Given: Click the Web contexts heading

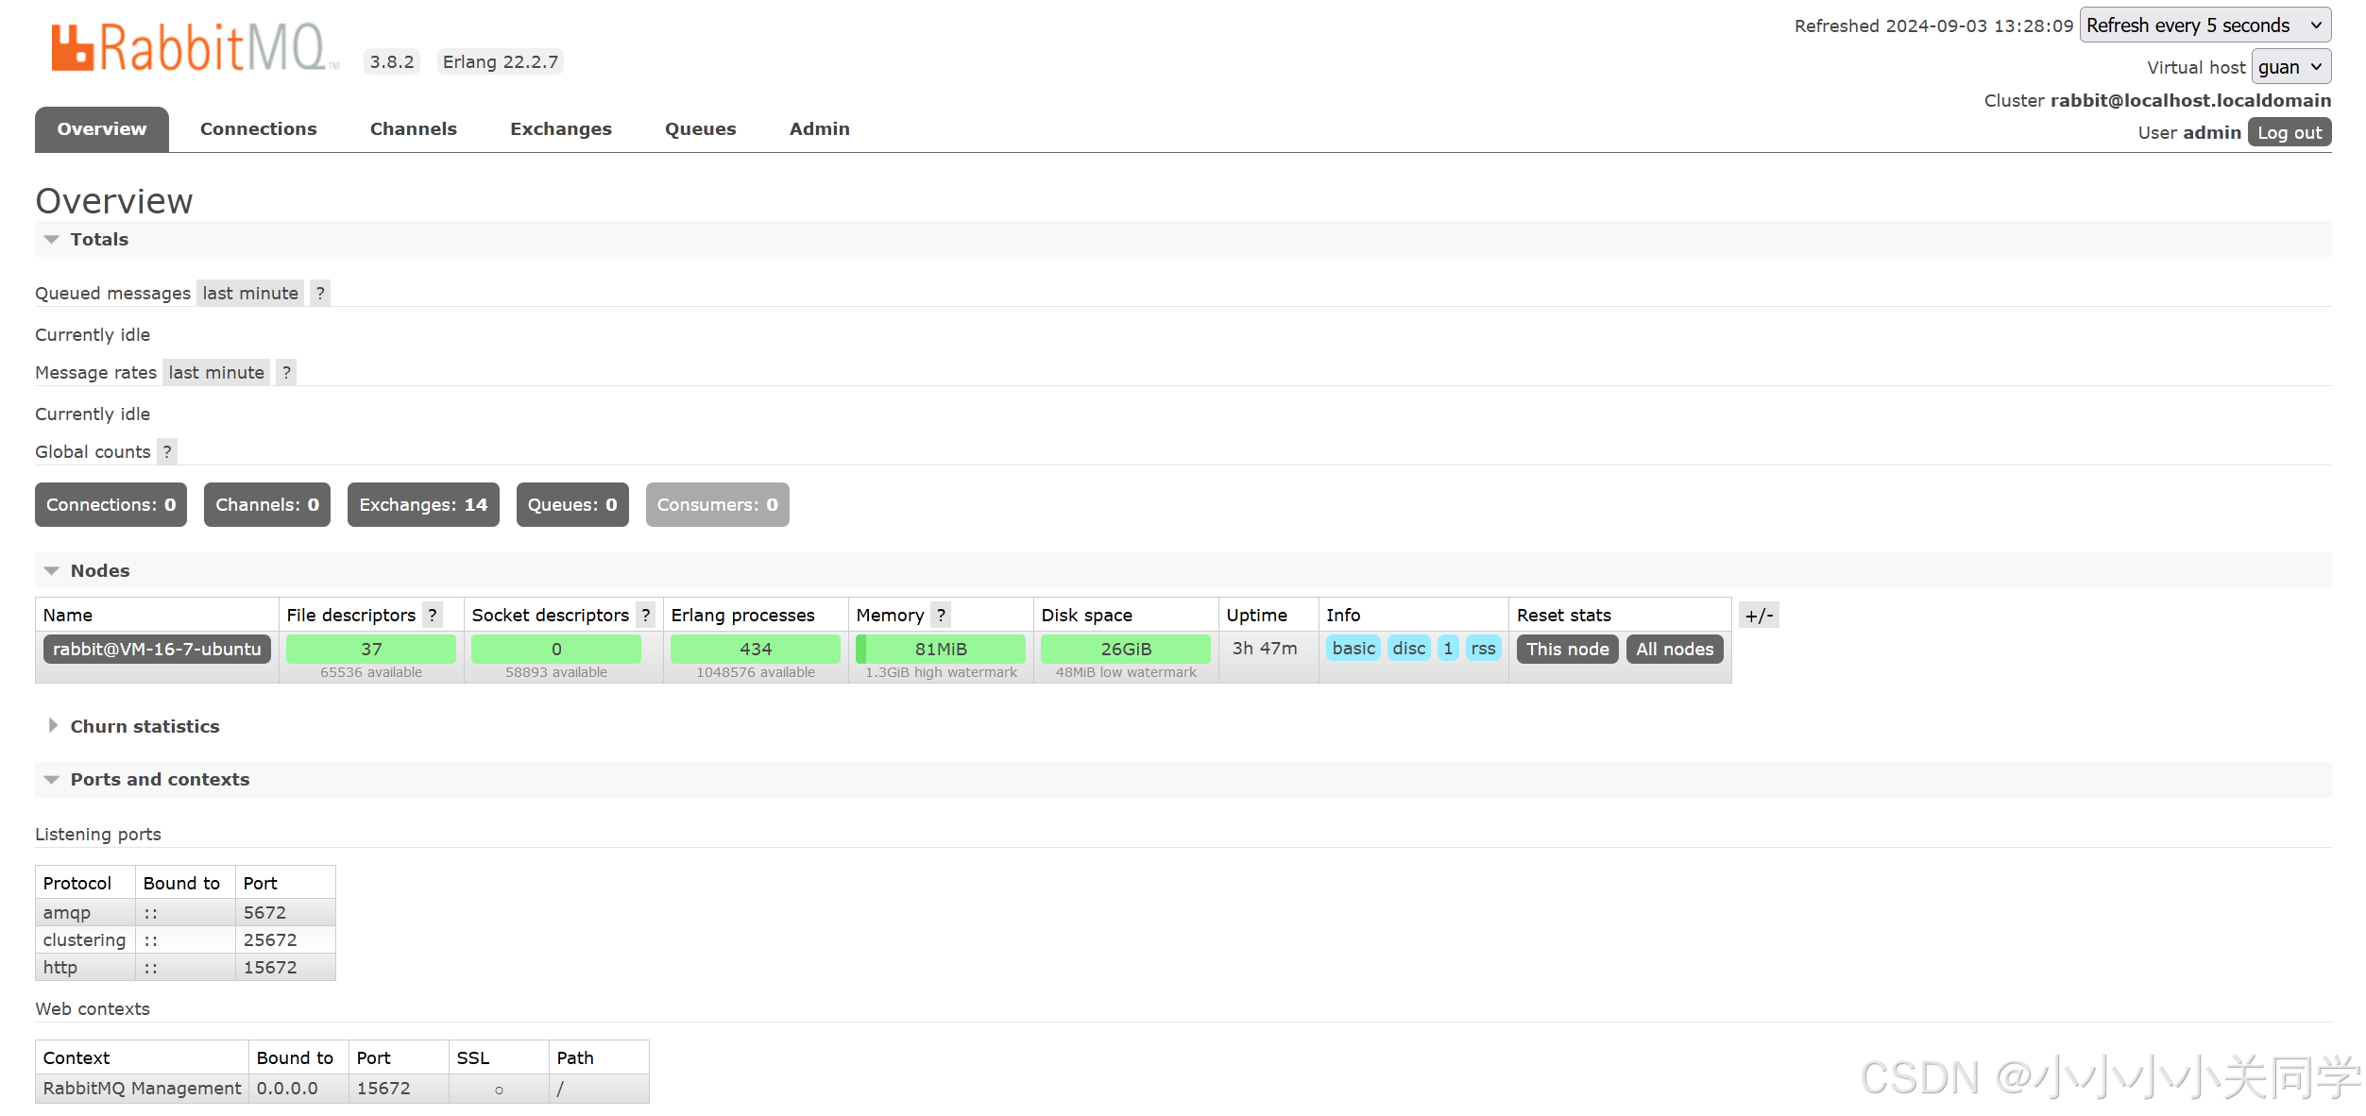Looking at the screenshot, I should click(x=93, y=1009).
